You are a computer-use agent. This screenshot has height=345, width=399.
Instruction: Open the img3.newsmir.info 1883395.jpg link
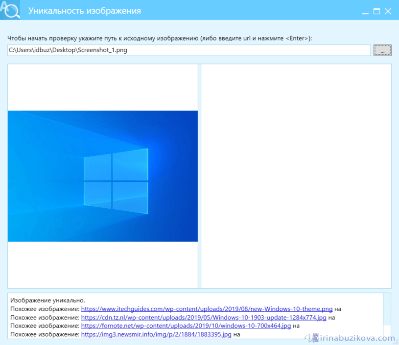pos(156,334)
